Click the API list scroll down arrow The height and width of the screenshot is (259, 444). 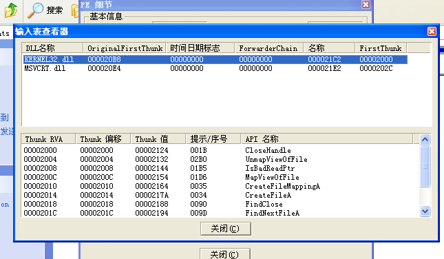[x=425, y=211]
